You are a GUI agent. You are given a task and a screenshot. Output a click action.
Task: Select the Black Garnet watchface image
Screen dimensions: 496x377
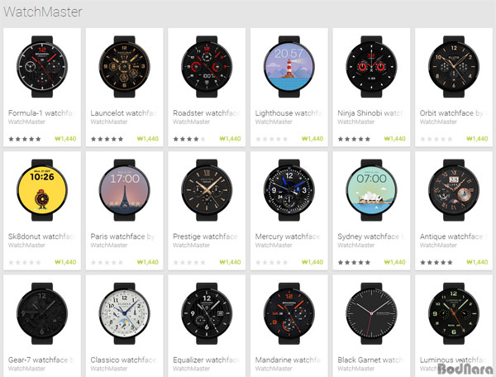[x=371, y=313]
